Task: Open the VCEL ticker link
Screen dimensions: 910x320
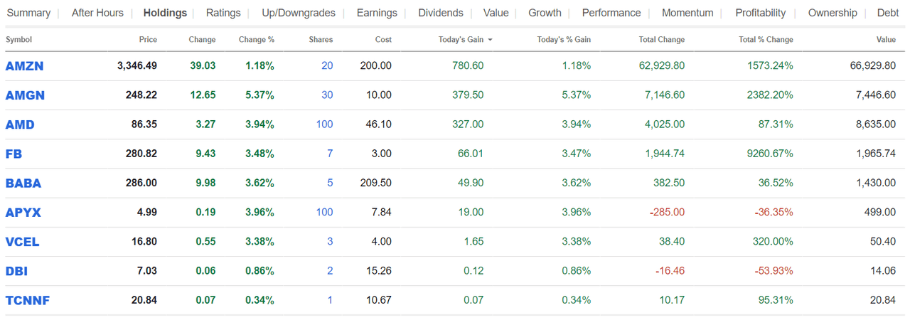Action: pos(22,242)
